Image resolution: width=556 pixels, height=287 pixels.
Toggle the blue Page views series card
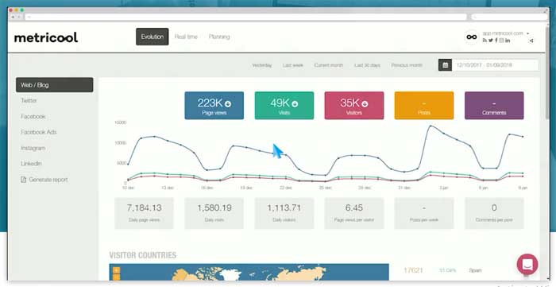(x=214, y=106)
